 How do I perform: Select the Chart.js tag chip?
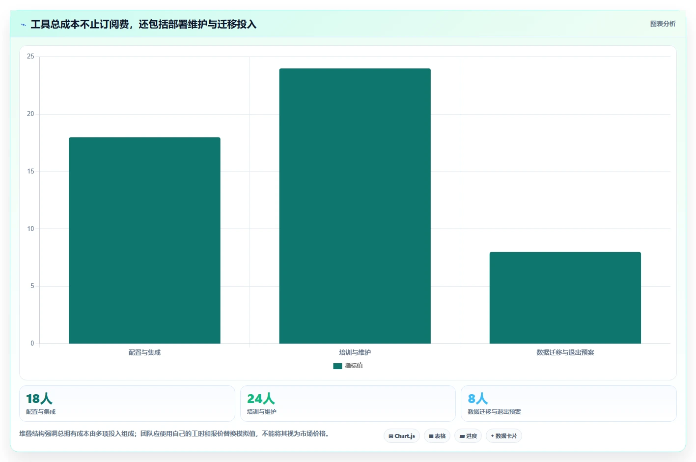point(402,436)
